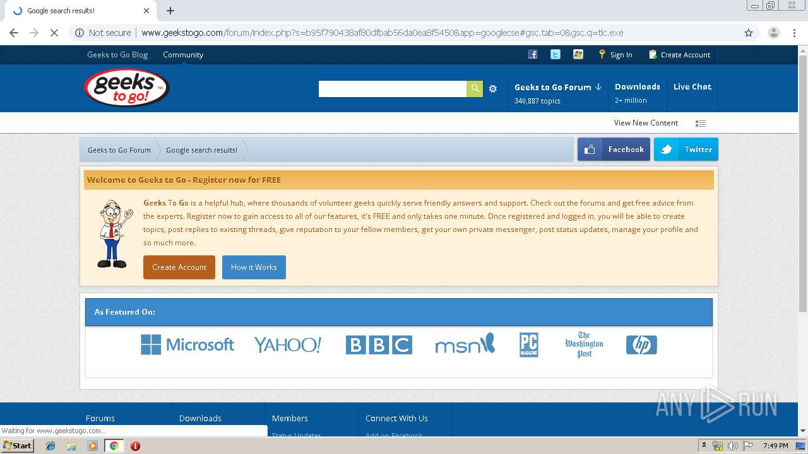Click Connect With Us footer heading

(x=396, y=418)
